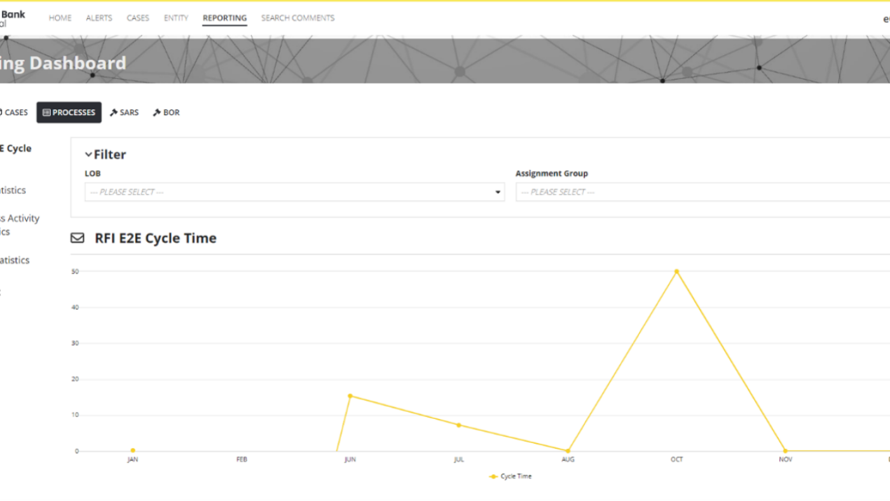Image resolution: width=890 pixels, height=501 pixels.
Task: Open the HOME navigation menu item
Action: [x=60, y=18]
